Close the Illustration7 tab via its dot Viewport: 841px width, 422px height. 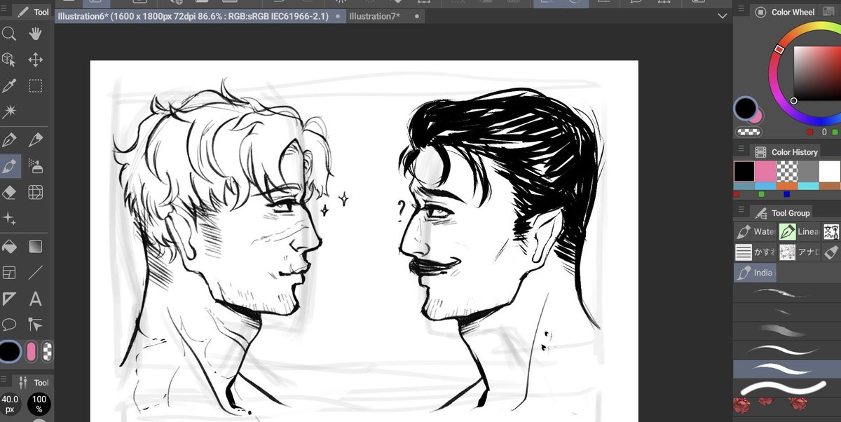418,15
